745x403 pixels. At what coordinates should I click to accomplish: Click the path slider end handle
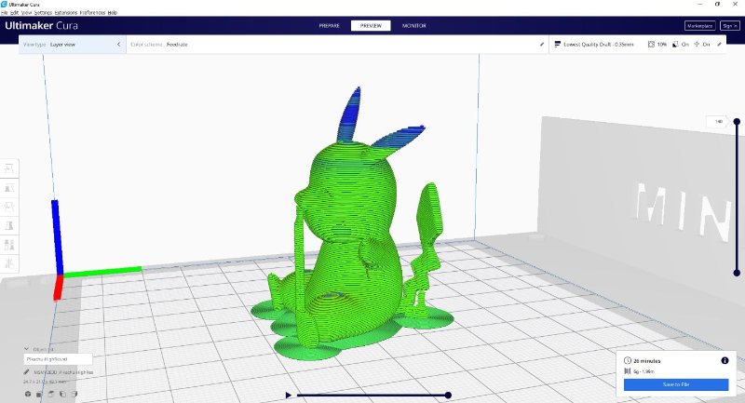448,395
